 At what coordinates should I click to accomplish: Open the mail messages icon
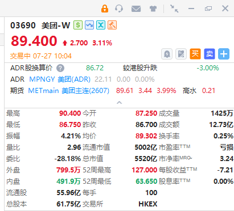pos(136,9)
